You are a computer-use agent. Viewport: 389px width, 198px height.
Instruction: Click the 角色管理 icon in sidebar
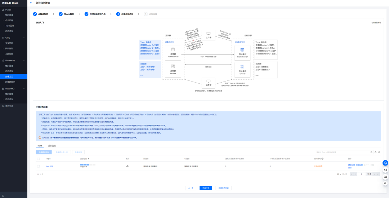pos(3,106)
